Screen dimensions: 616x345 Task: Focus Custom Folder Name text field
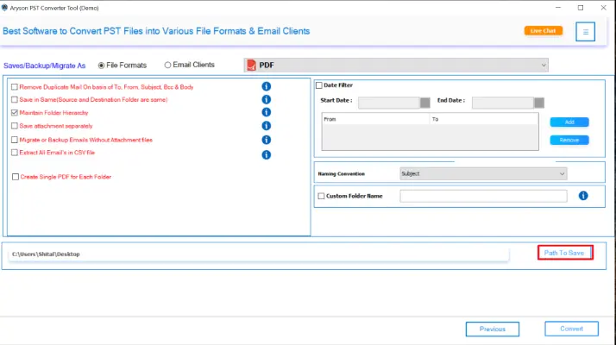(483, 196)
